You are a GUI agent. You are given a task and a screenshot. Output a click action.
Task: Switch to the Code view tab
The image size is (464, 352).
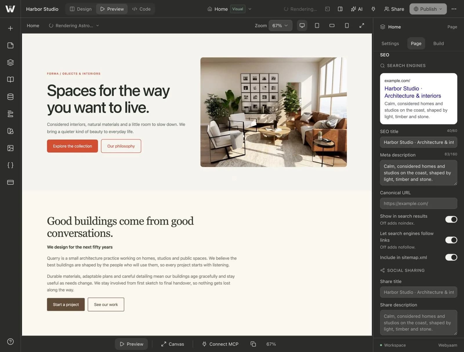coord(142,9)
